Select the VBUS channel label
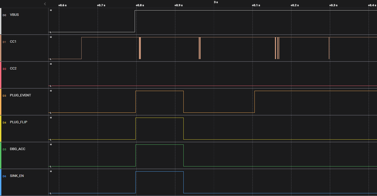This screenshot has height=196, width=377. click(x=14, y=15)
